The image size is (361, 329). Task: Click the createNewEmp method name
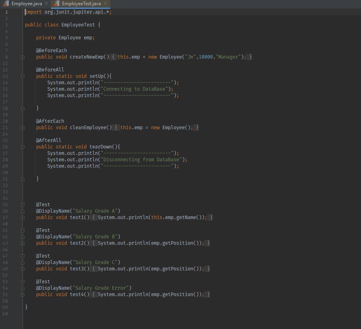pos(87,57)
